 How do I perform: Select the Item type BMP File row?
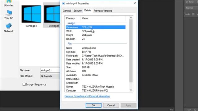pyautogui.click(x=96, y=52)
